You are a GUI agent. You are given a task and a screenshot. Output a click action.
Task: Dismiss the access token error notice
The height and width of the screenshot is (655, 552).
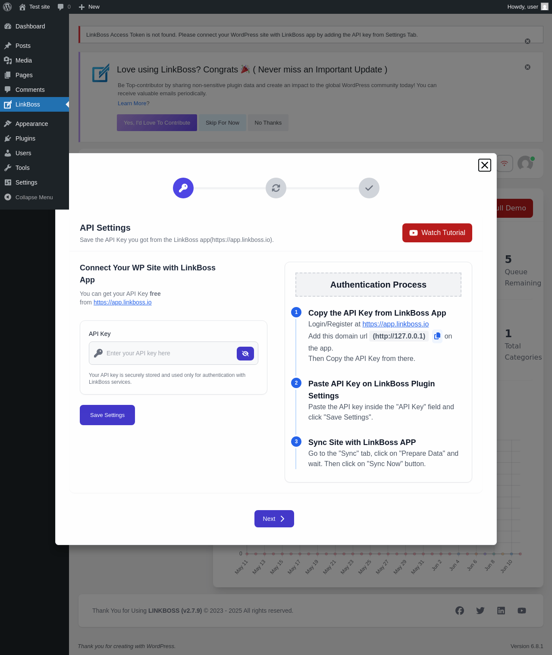[x=527, y=41]
